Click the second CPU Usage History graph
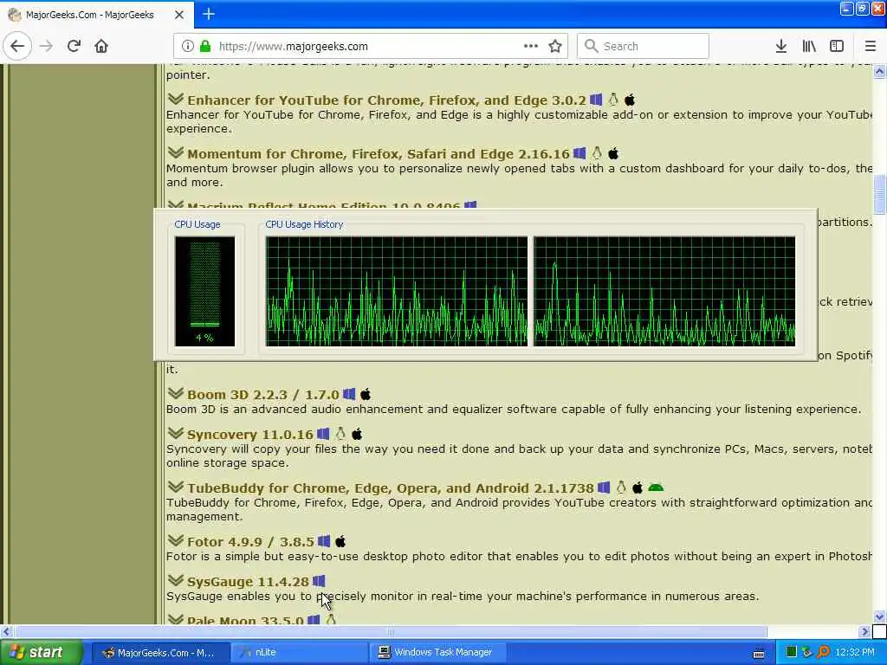Image resolution: width=887 pixels, height=665 pixels. click(664, 291)
